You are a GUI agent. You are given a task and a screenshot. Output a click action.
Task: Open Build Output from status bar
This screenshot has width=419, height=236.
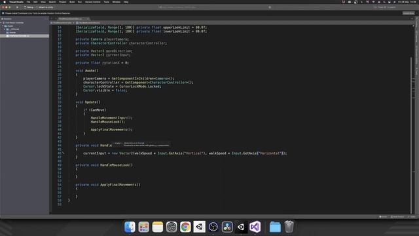[x=397, y=217]
